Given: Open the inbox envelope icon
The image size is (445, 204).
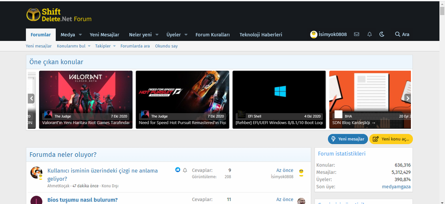Looking at the screenshot, I should click(x=356, y=34).
